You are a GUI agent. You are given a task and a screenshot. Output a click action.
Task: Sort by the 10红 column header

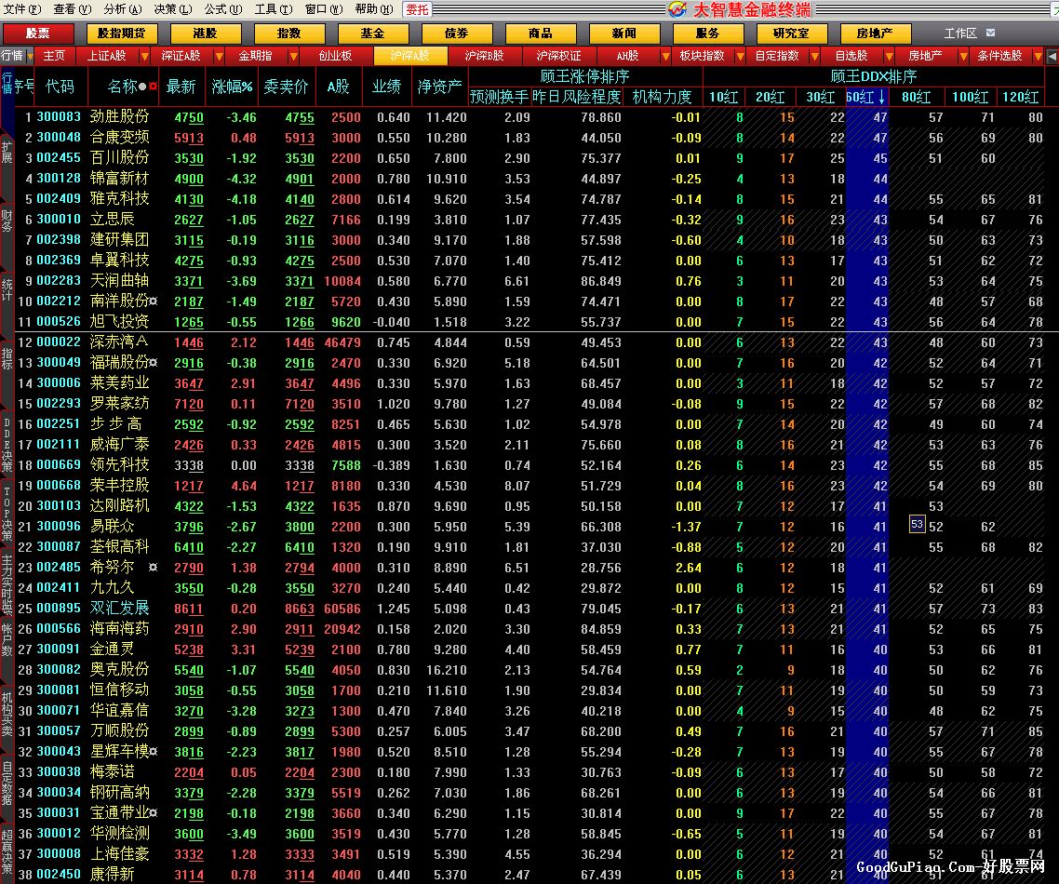click(x=723, y=98)
